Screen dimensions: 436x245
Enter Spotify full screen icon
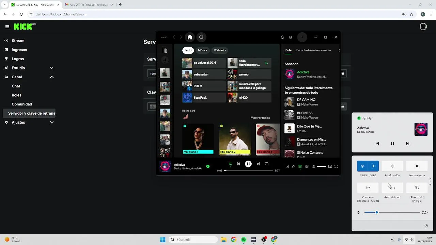click(x=336, y=166)
